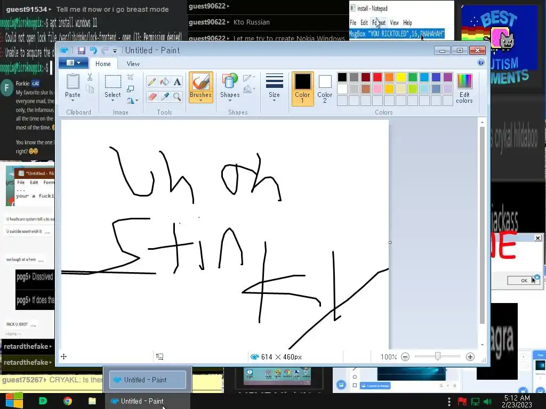
Task: Click Paint's vertical scrollbar
Action: tap(482, 225)
